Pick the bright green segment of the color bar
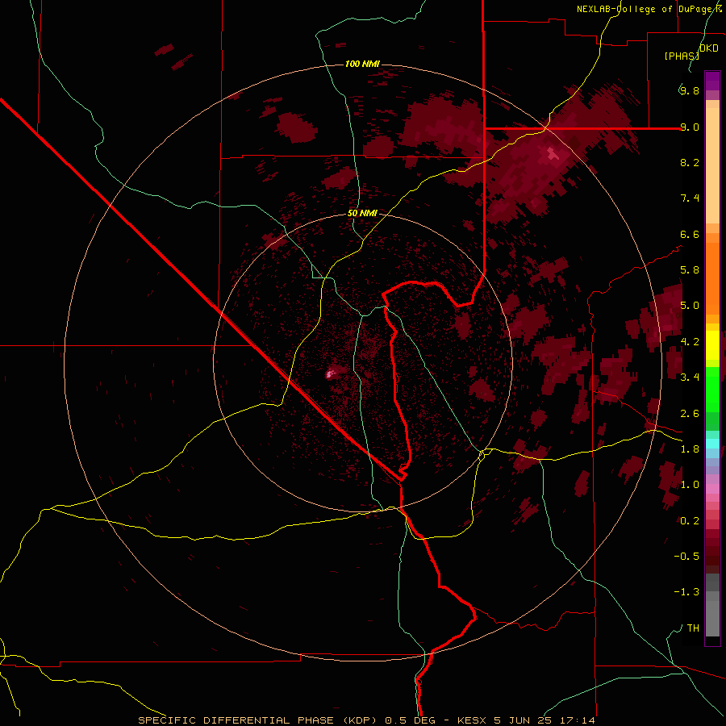The width and height of the screenshot is (726, 726). (712, 389)
